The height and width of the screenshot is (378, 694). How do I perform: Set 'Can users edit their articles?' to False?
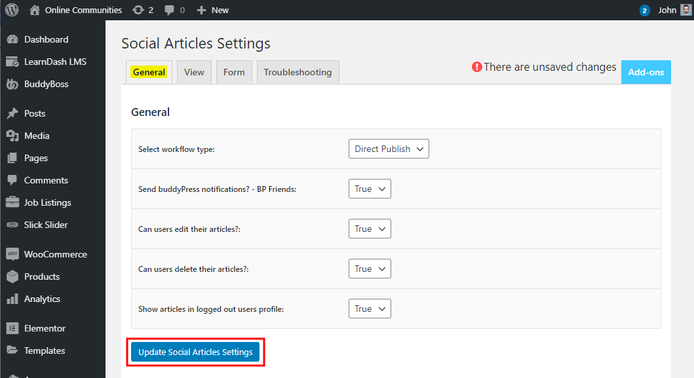pyautogui.click(x=369, y=228)
